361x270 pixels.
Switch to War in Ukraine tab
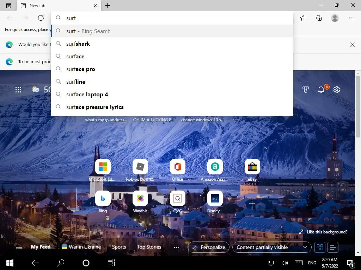tap(81, 247)
